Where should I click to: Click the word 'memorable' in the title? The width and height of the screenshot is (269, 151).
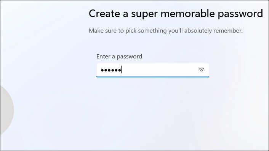[x=187, y=13]
